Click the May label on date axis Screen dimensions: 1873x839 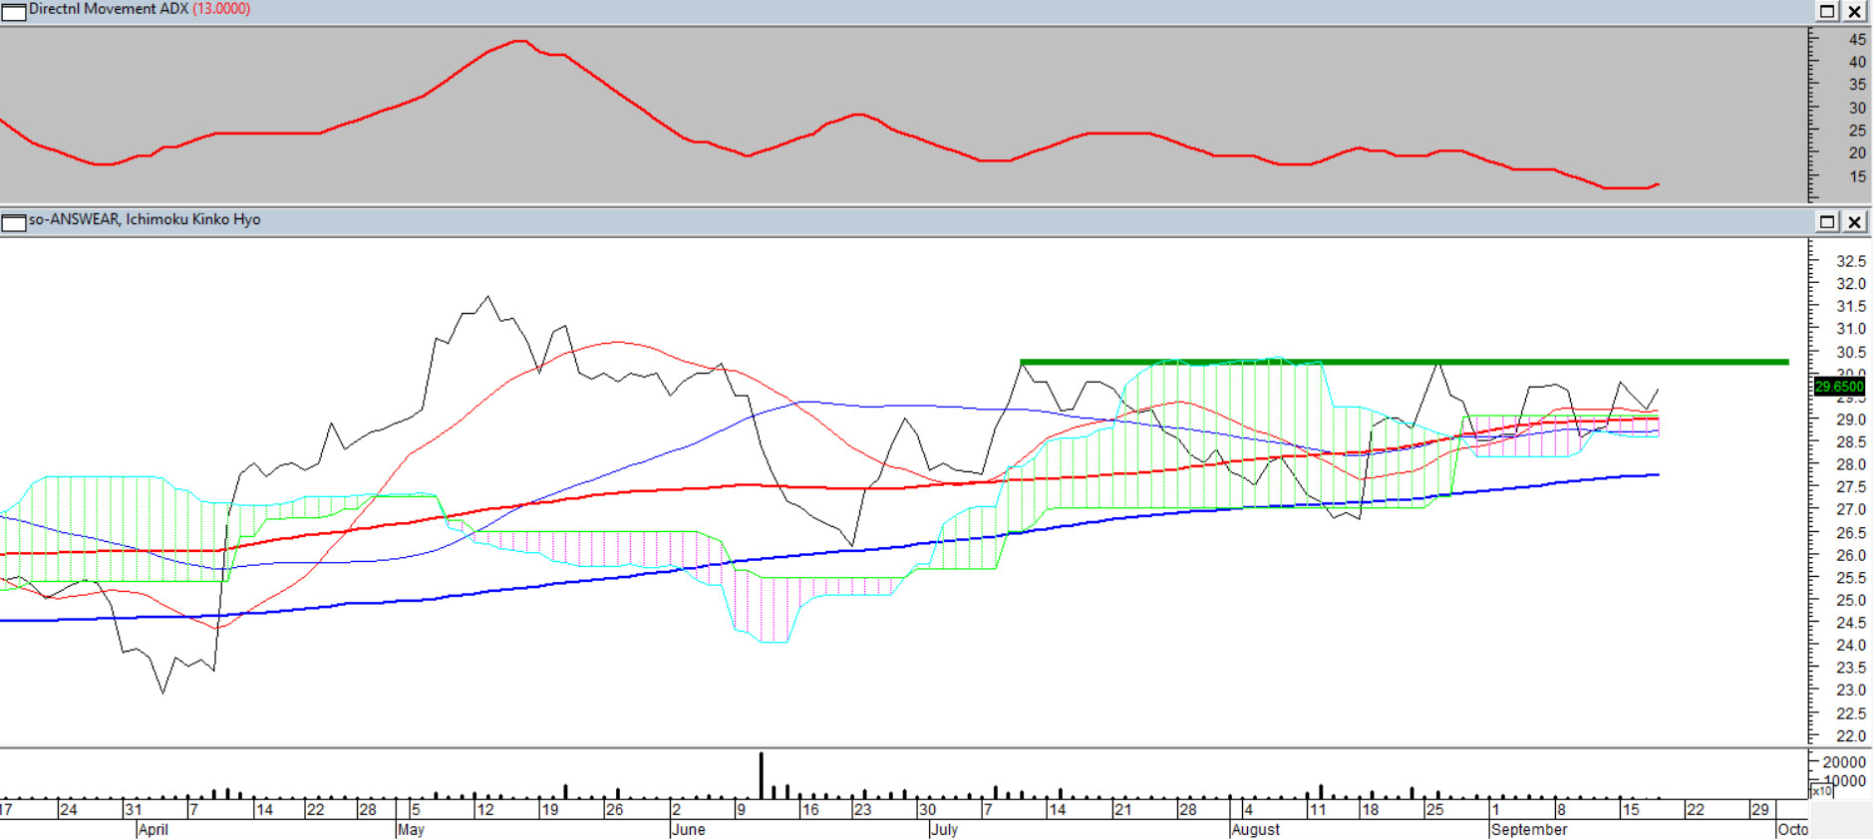[x=411, y=829]
